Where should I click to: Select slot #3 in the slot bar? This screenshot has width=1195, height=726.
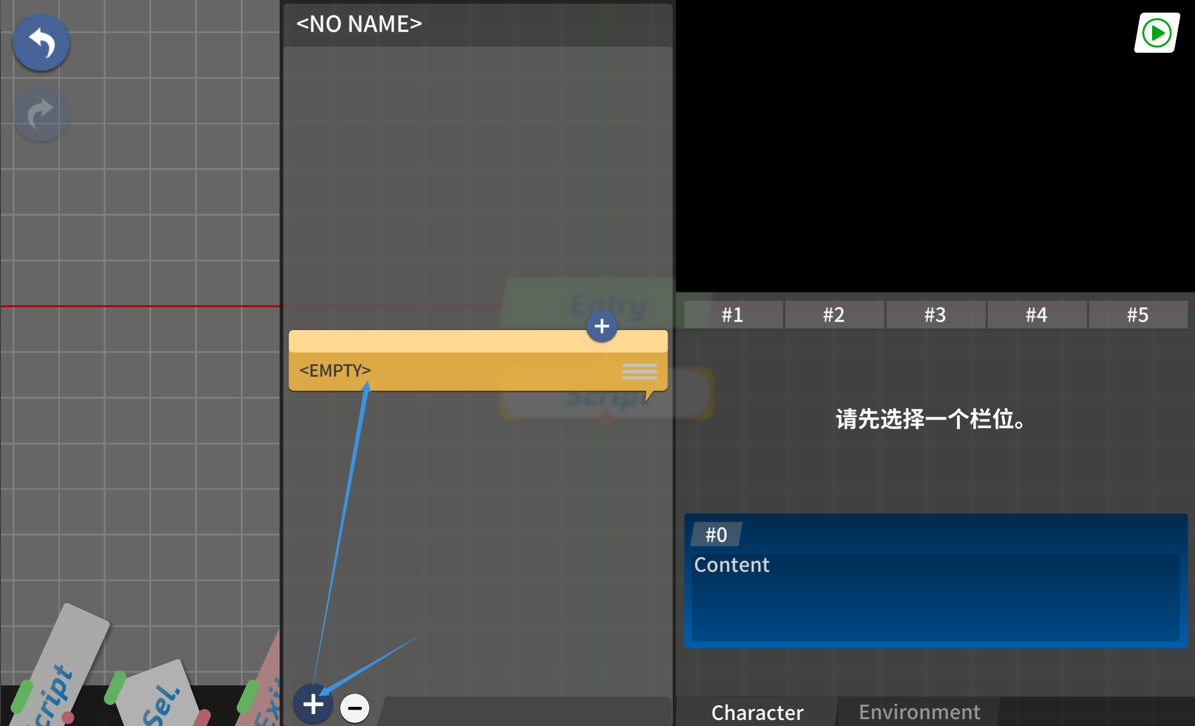pyautogui.click(x=935, y=314)
